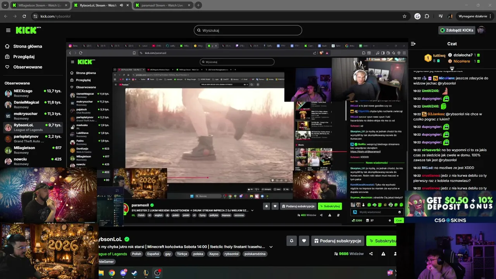Bookmark this page with the star icon

click(405, 16)
